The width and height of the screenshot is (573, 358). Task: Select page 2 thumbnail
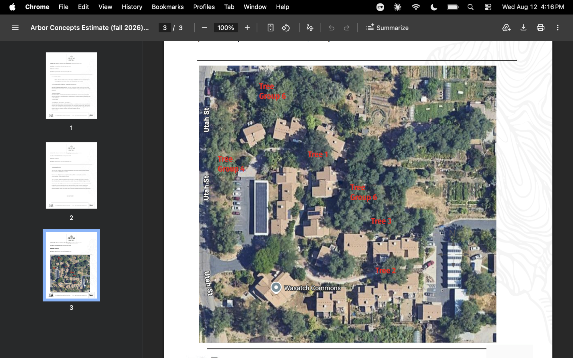click(x=71, y=175)
